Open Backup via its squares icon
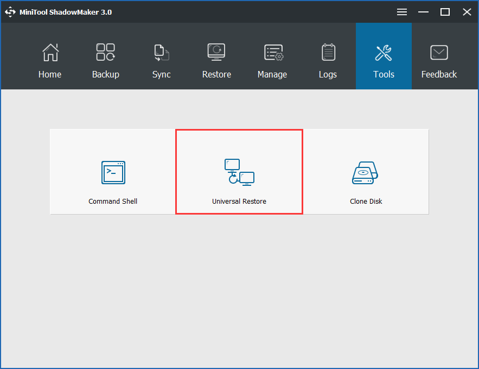Screen dimensions: 479x369 pyautogui.click(x=105, y=53)
